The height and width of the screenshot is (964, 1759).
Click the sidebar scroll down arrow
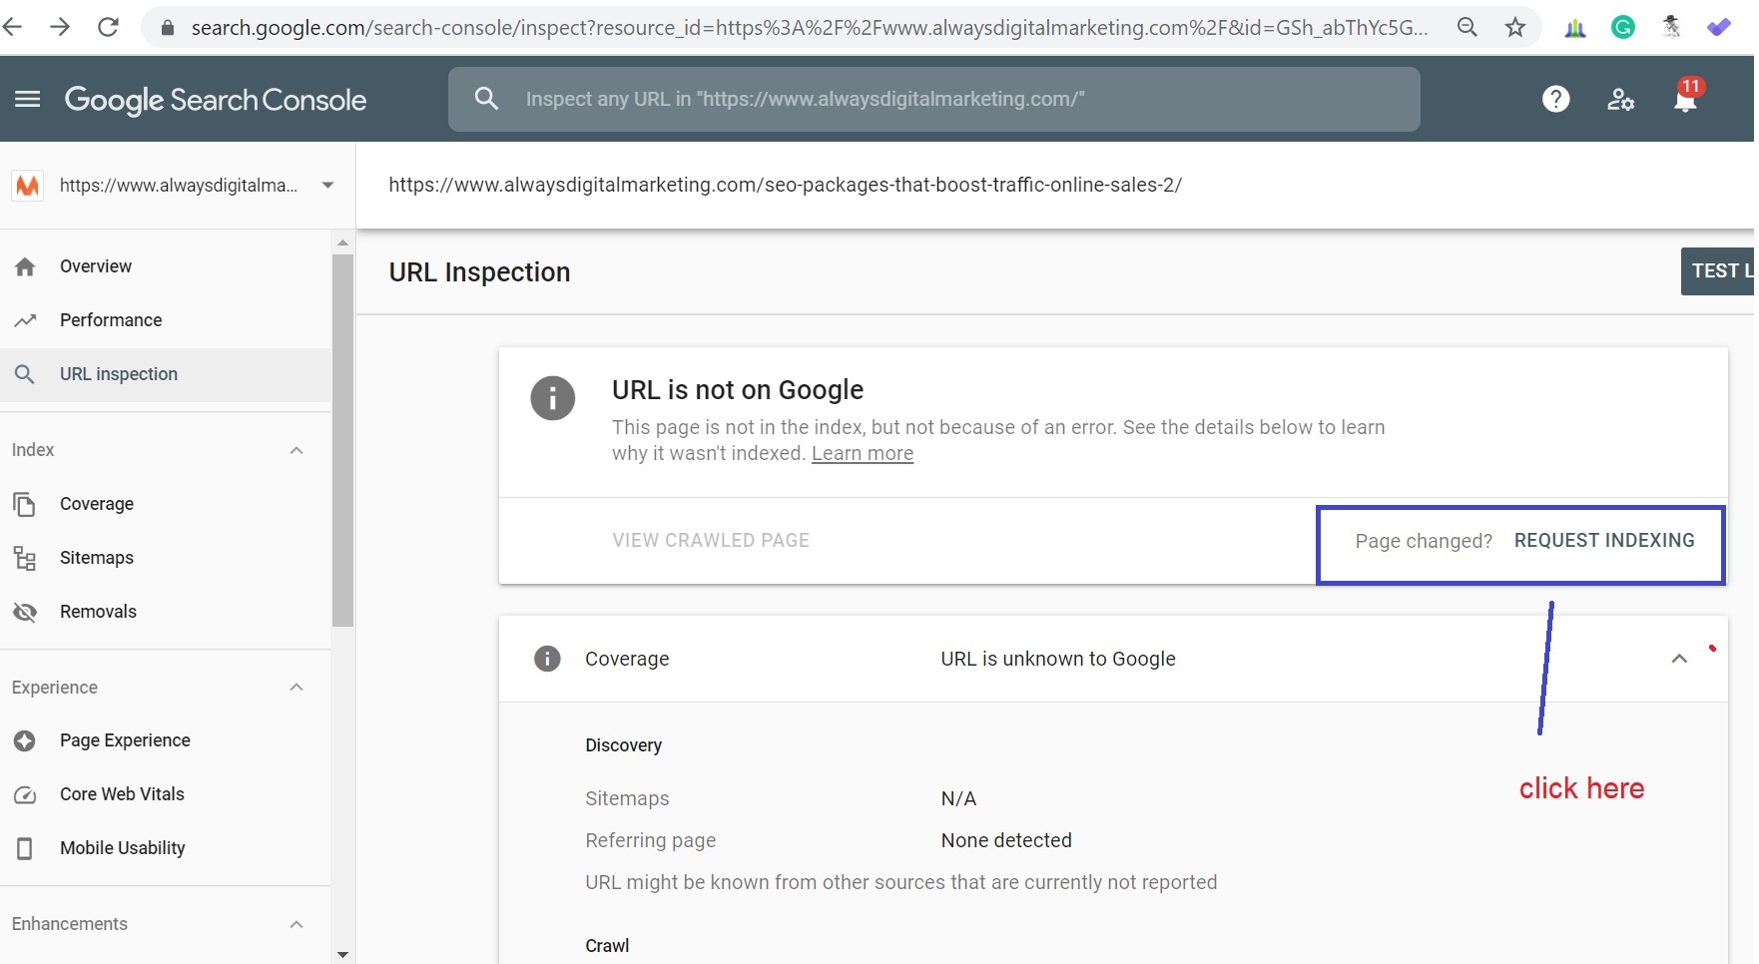[x=342, y=954]
